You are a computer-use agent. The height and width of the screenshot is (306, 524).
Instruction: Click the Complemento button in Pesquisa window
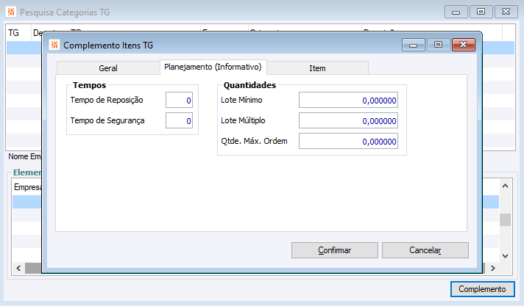pos(482,289)
